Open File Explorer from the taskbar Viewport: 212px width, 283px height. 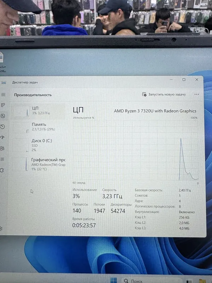[x=203, y=281]
